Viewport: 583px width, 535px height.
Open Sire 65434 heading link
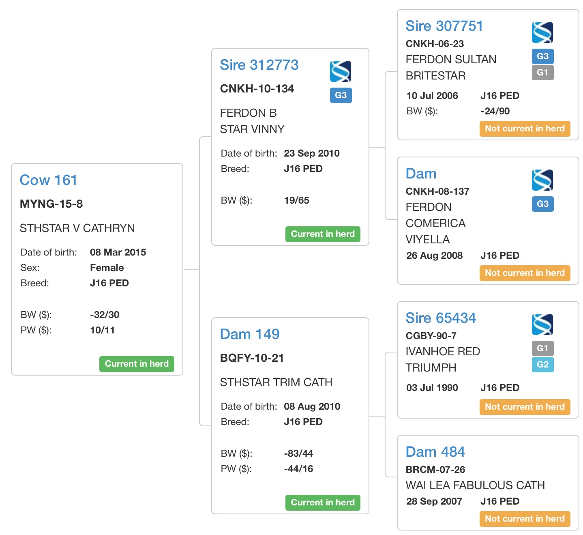tap(440, 318)
